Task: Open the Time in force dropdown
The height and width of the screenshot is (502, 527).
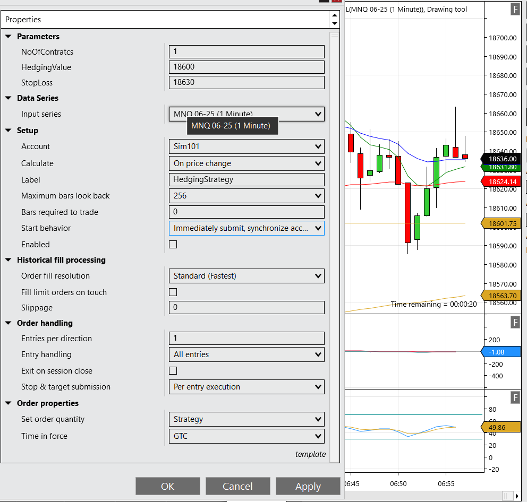Action: [246, 436]
